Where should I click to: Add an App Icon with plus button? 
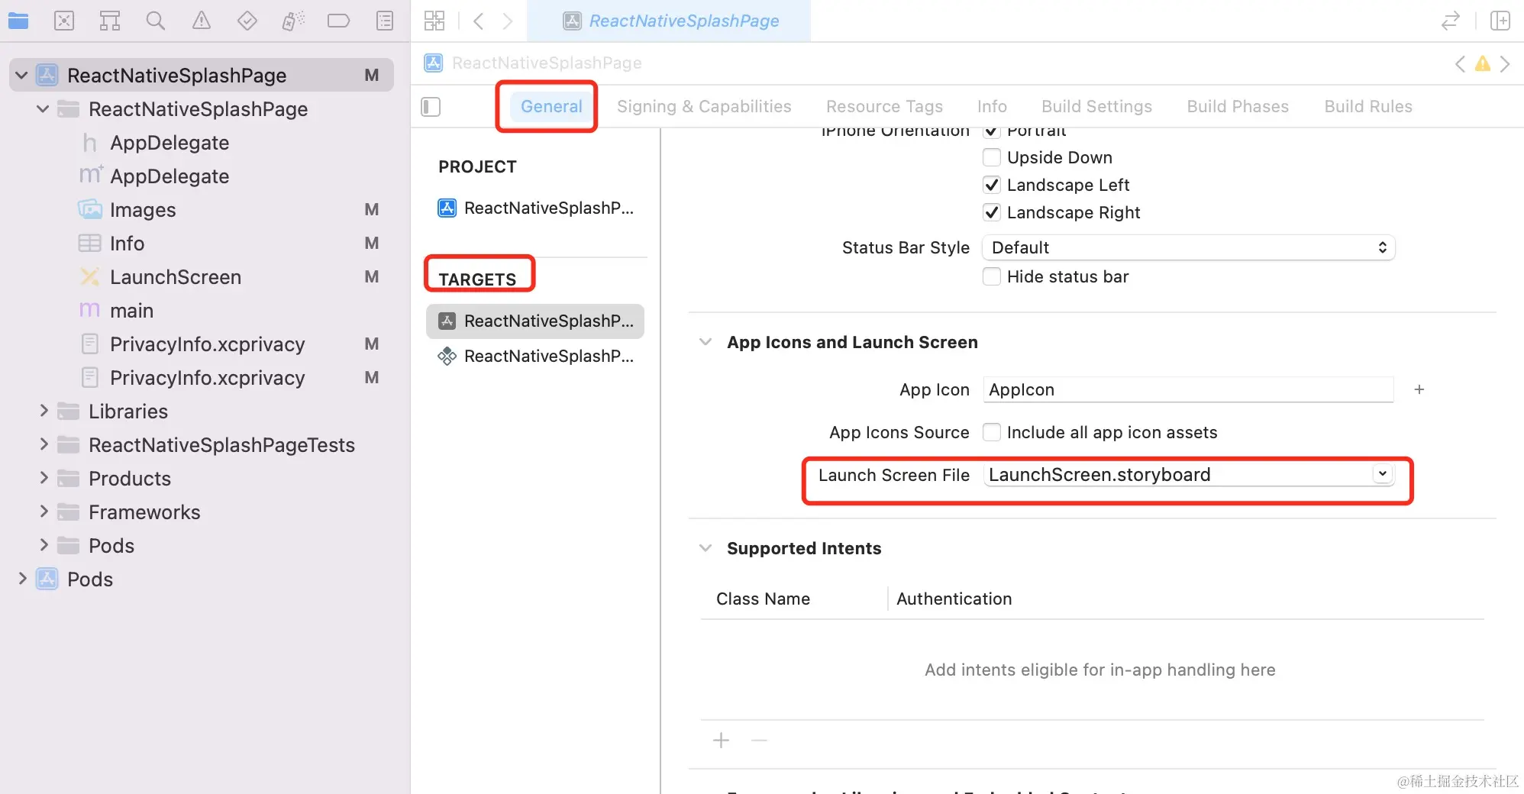pyautogui.click(x=1419, y=389)
